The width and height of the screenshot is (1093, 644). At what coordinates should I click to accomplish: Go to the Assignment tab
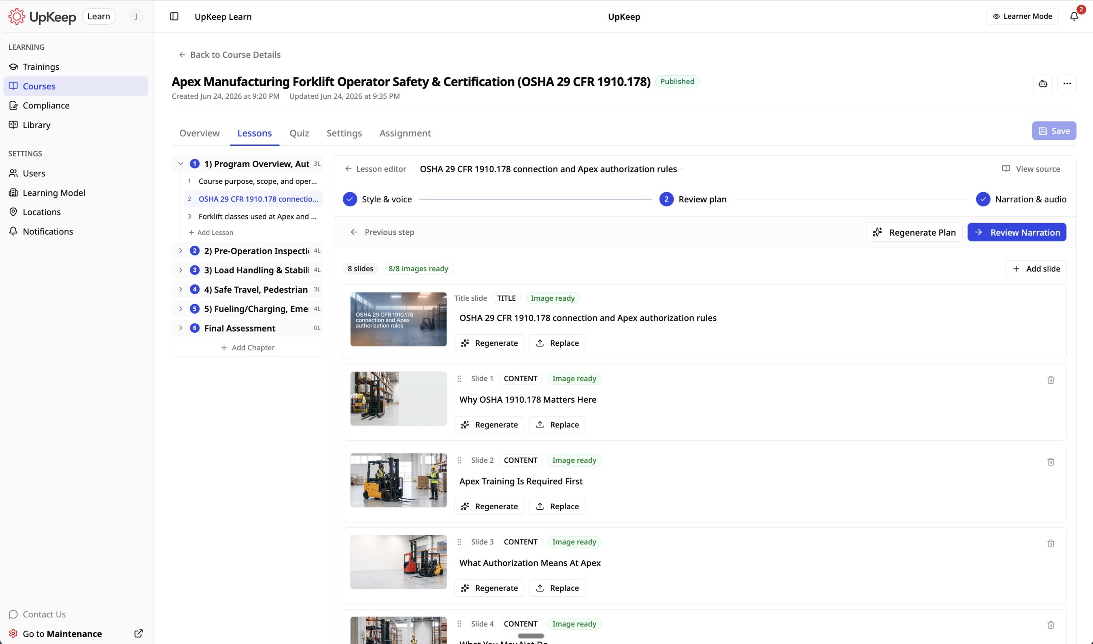tap(405, 133)
